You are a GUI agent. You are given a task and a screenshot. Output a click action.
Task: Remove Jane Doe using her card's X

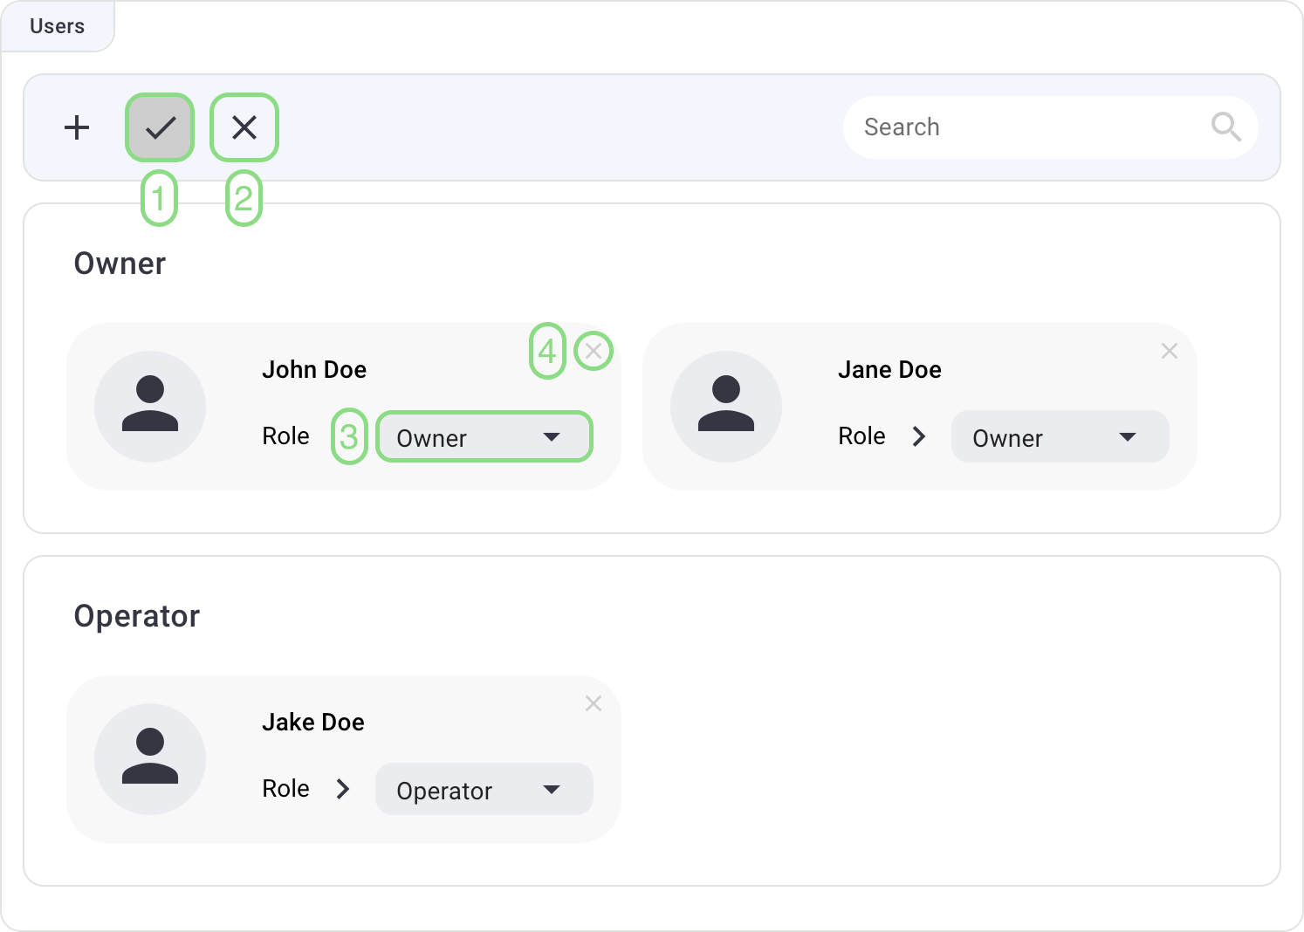(x=1170, y=351)
